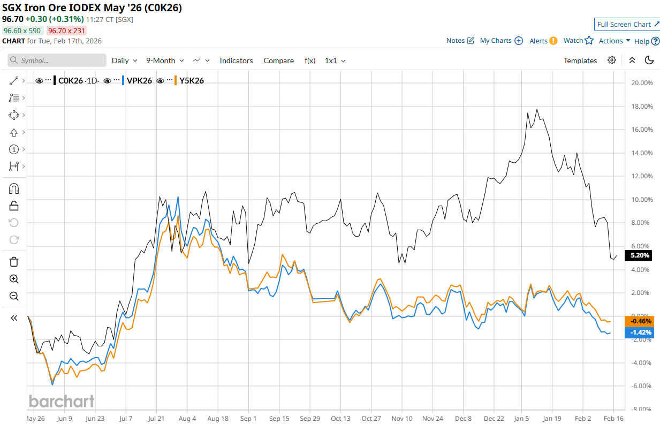
Task: Enable the magnet snap mode icon
Action: [x=14, y=188]
